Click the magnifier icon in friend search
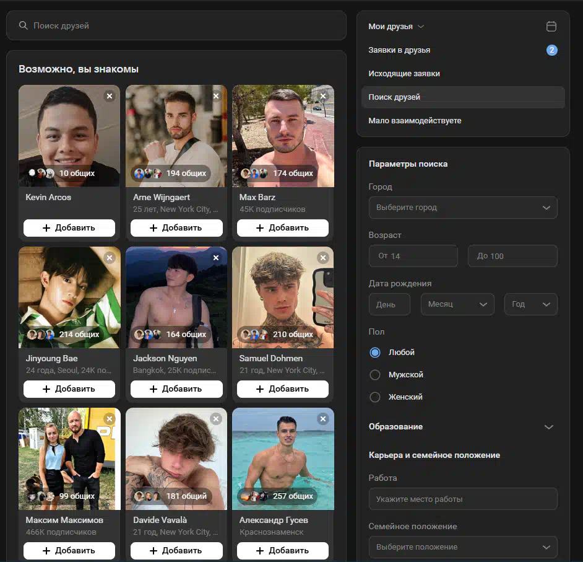583x562 pixels. (x=23, y=25)
